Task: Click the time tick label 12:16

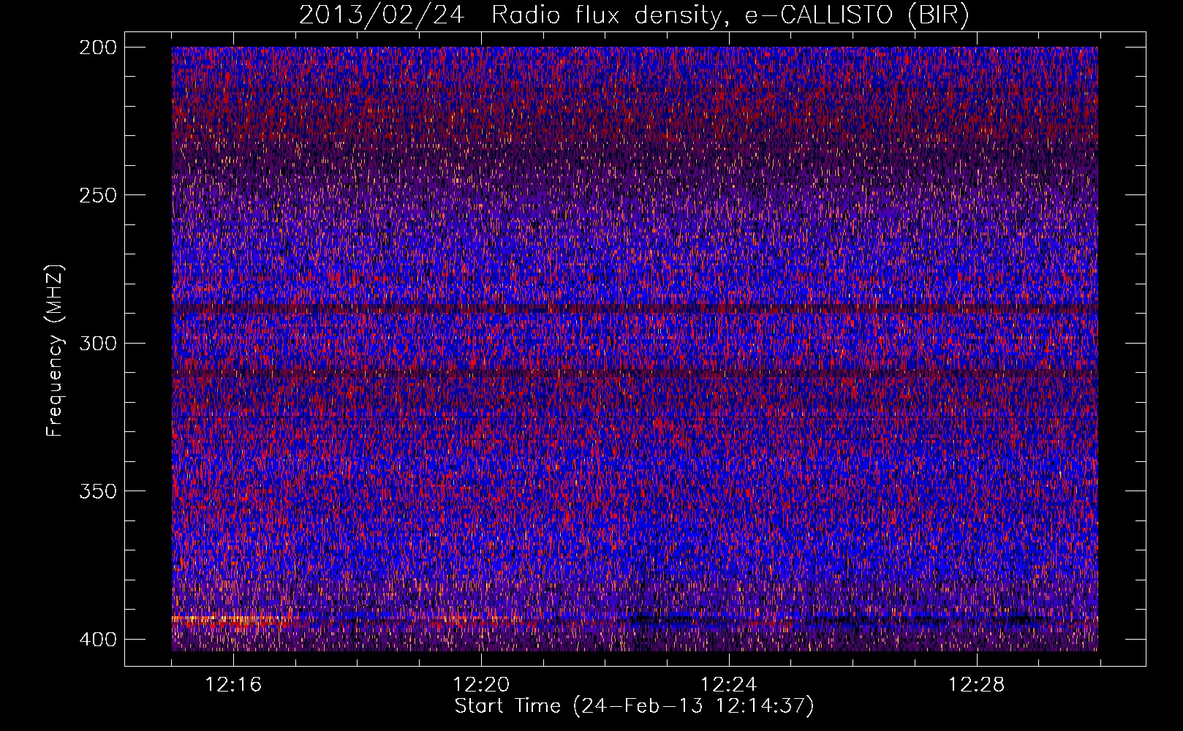Action: [x=234, y=685]
